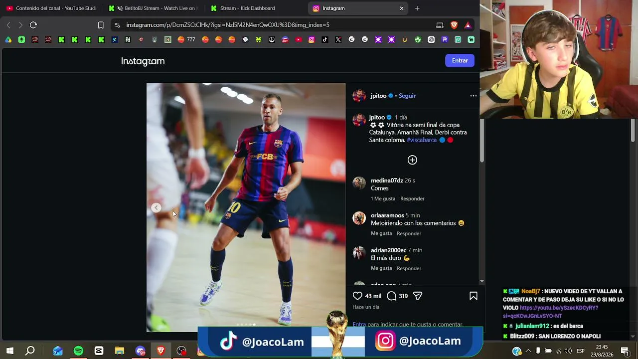Close the Instagram tab
This screenshot has height=359, width=638.
(x=401, y=8)
